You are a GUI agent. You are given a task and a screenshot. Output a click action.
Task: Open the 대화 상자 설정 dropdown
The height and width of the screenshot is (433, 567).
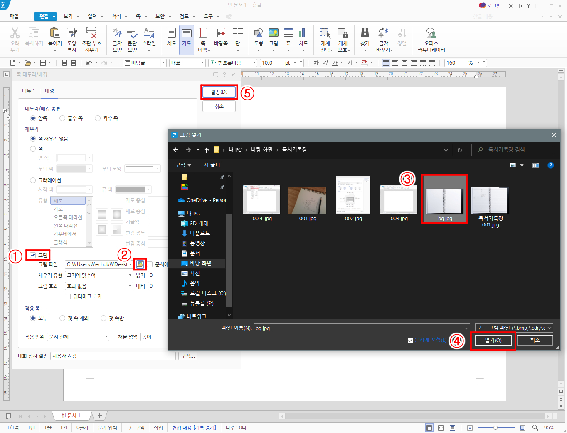pyautogui.click(x=113, y=356)
